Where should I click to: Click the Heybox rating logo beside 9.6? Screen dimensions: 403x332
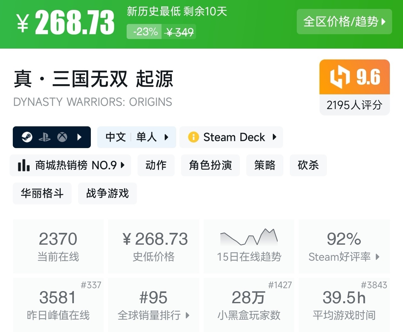pyautogui.click(x=340, y=77)
